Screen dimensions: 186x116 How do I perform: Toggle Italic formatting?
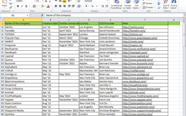click(x=22, y=6)
